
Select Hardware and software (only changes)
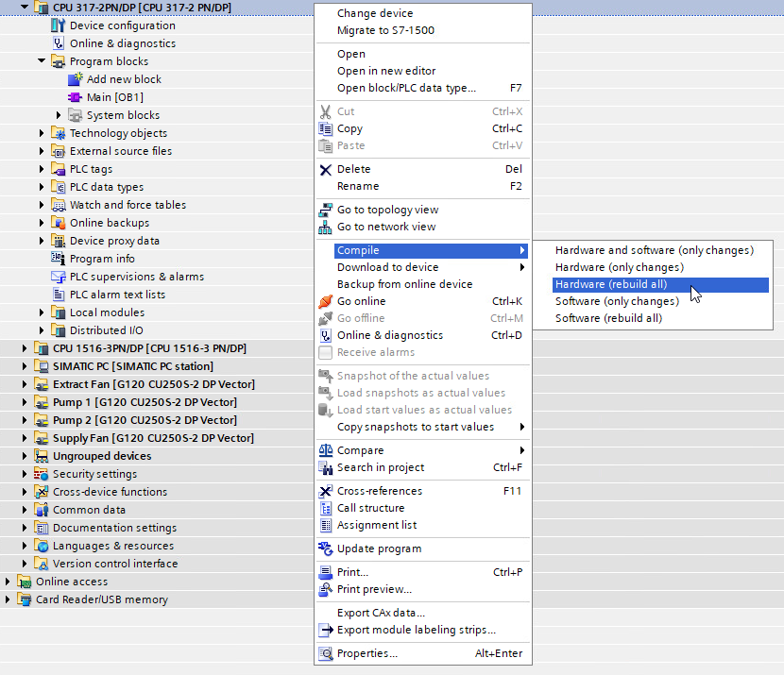point(654,250)
